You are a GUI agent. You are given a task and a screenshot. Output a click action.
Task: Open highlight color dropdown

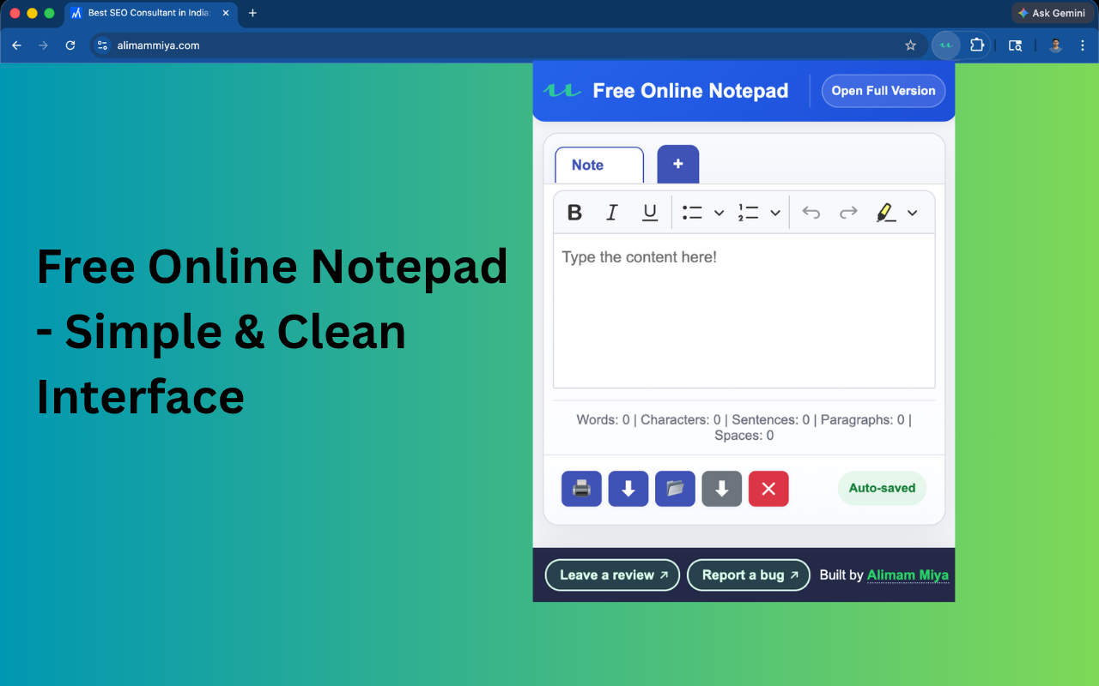click(x=913, y=213)
